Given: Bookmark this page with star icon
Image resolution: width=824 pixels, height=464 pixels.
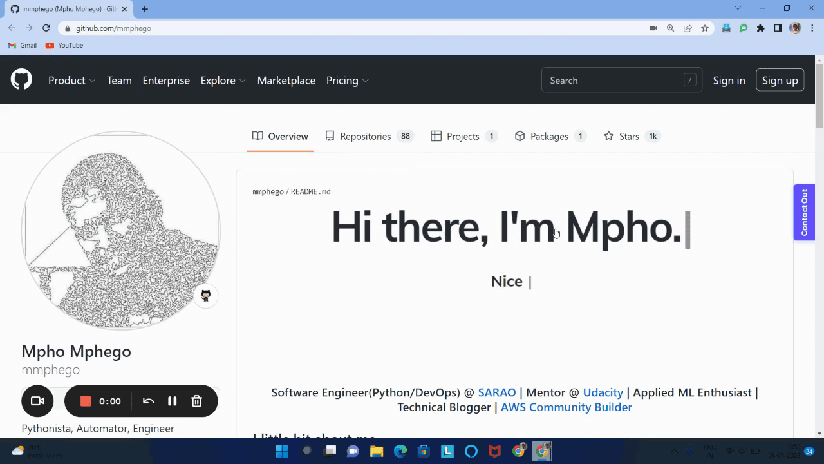Looking at the screenshot, I should point(705,28).
